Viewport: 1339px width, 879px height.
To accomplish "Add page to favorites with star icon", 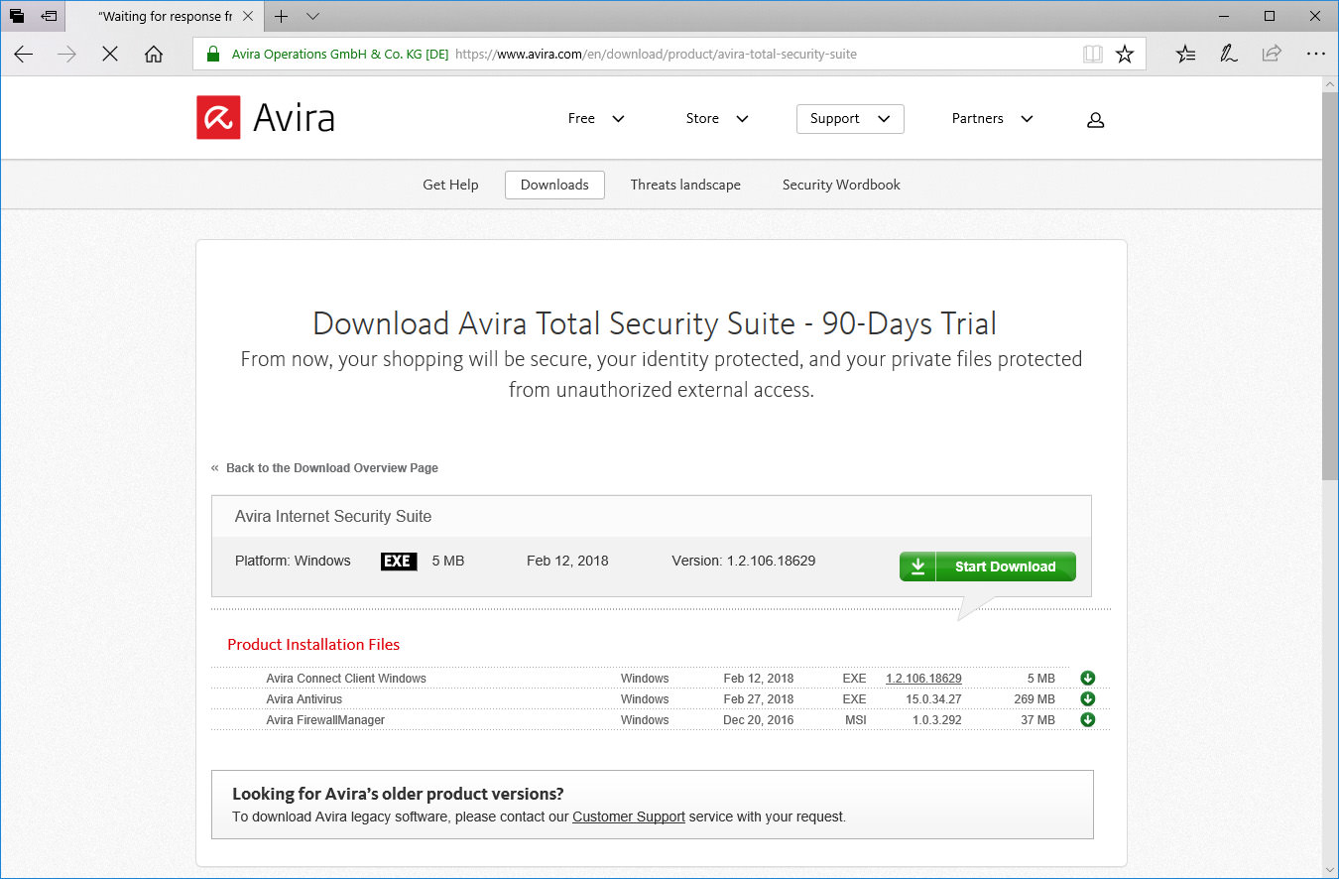I will click(x=1124, y=55).
